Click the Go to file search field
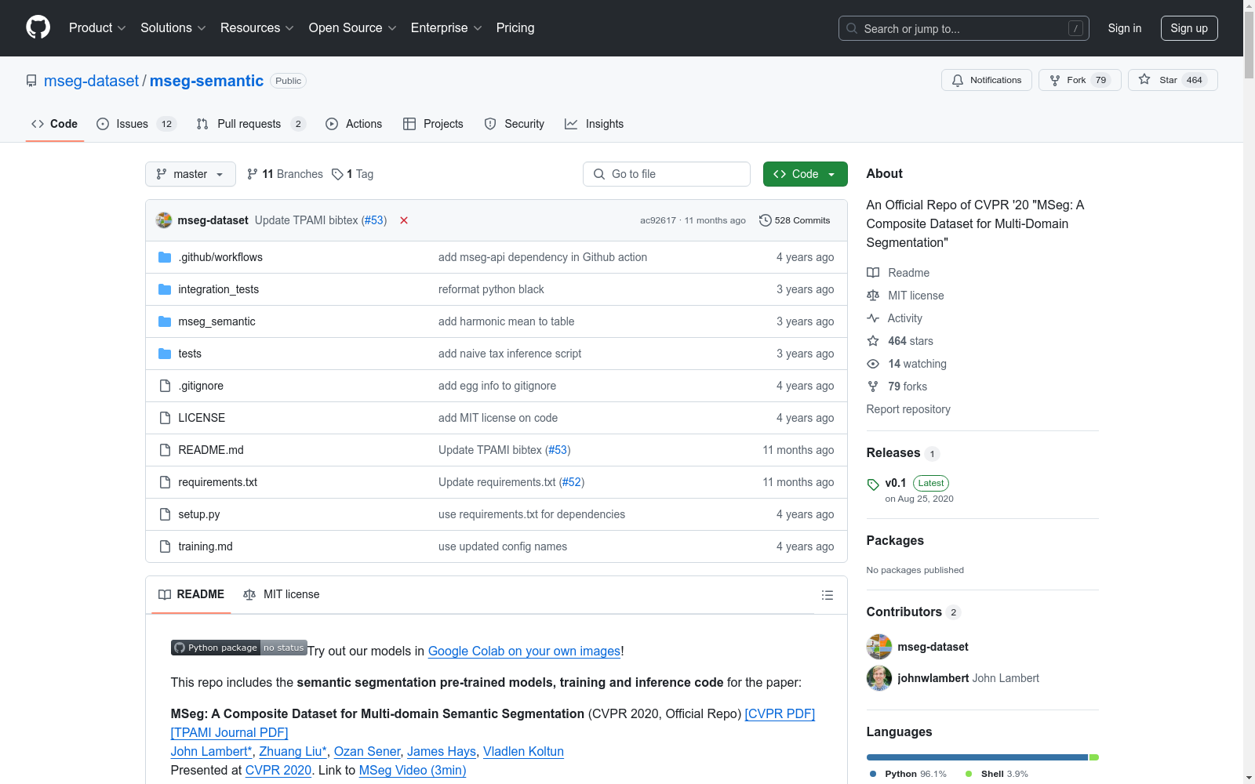1255x784 pixels. pos(667,174)
